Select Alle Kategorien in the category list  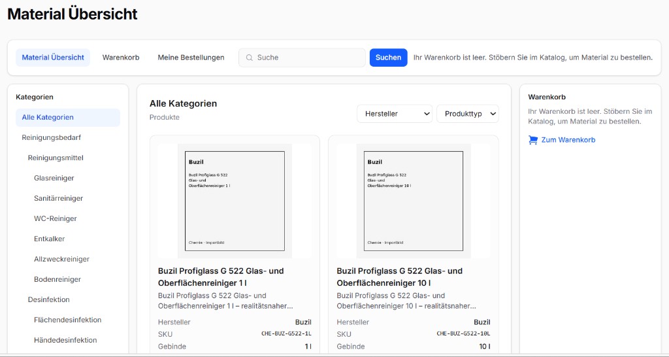tap(68, 118)
